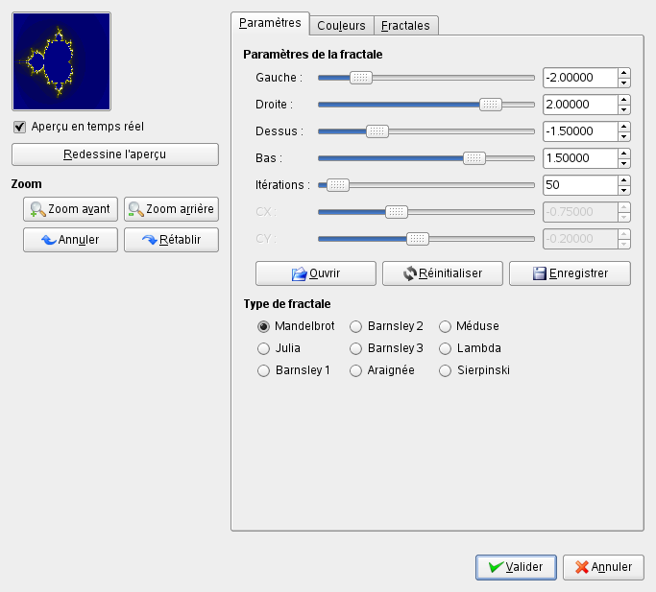Increase the Droite value with up arrow
The height and width of the screenshot is (592, 656).
623,100
